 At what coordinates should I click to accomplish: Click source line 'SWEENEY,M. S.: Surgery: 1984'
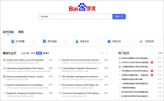point(17,80)
